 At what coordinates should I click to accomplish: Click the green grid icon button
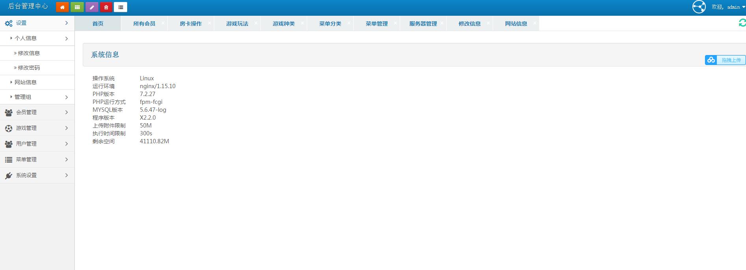[x=77, y=7]
